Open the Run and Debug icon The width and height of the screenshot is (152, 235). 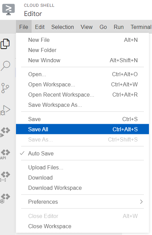[5, 110]
